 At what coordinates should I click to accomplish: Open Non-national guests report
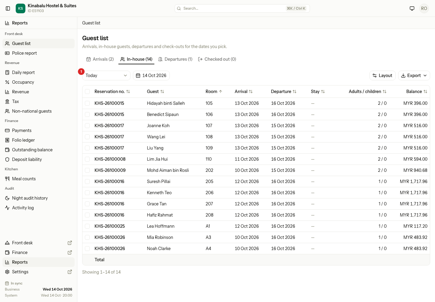click(38, 111)
